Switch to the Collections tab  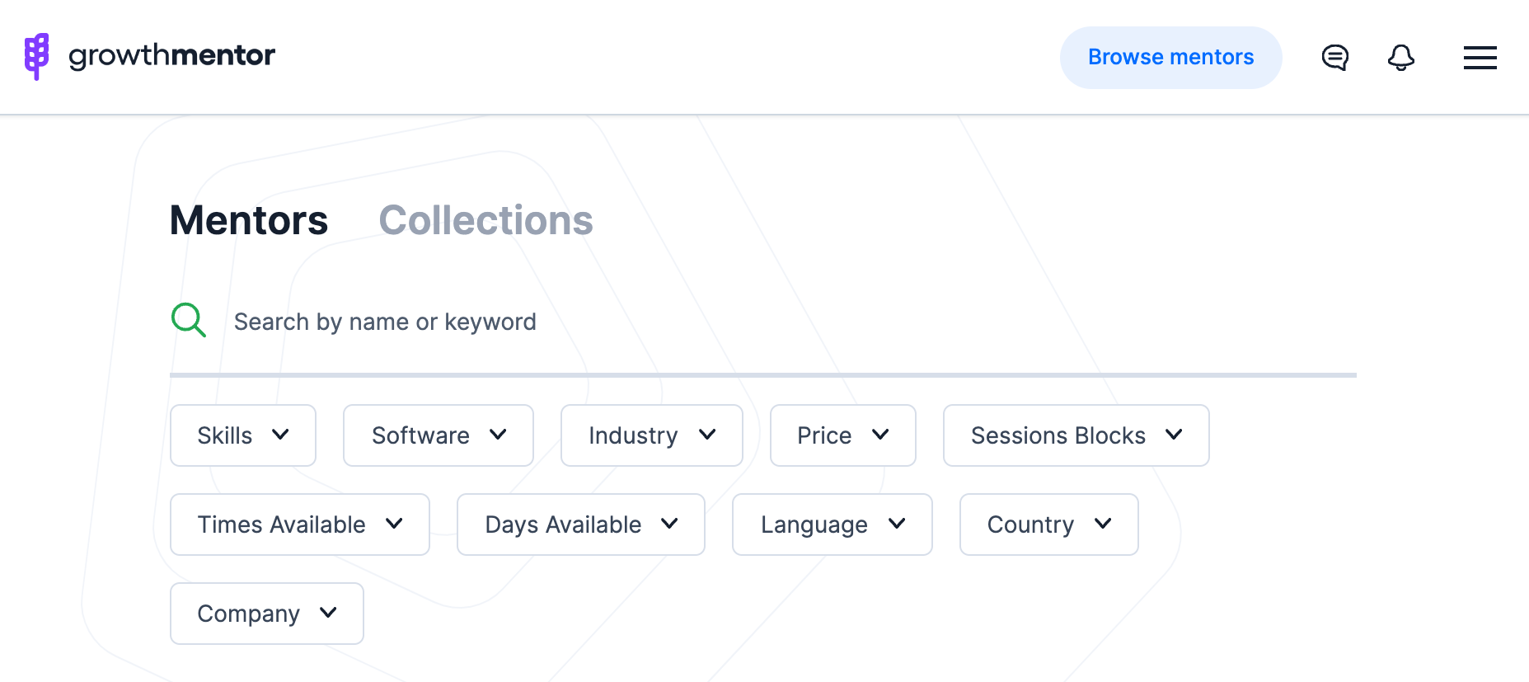tap(485, 220)
